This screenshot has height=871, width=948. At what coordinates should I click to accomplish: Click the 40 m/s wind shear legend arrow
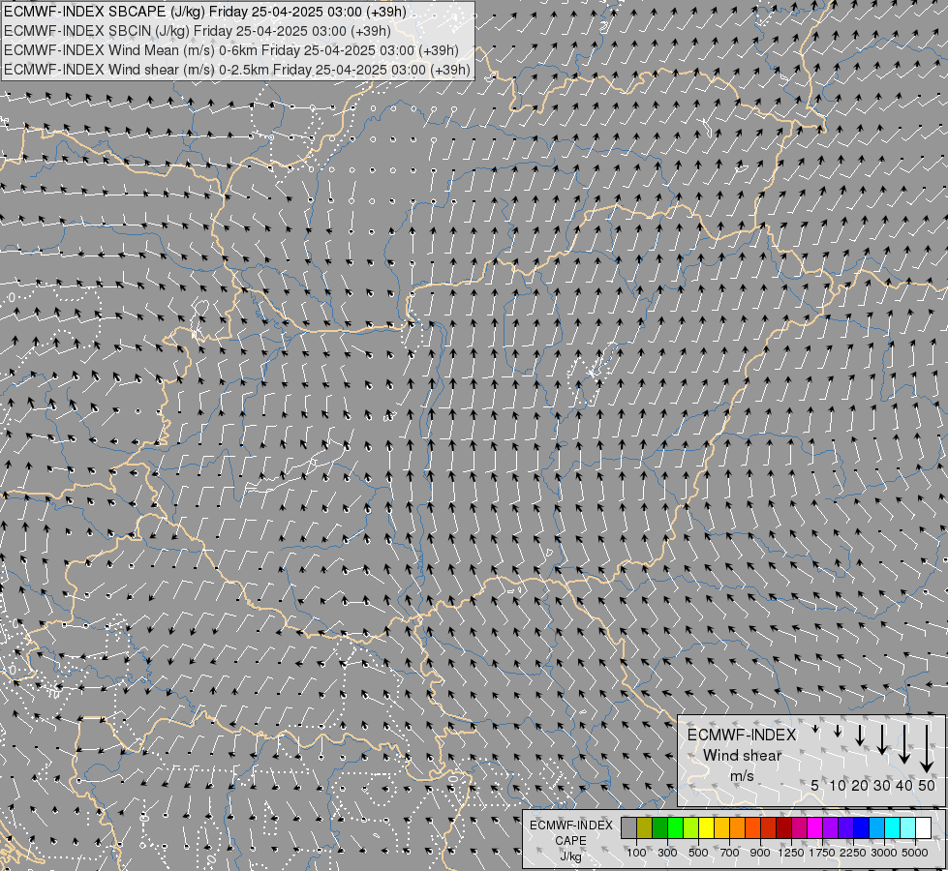(904, 744)
